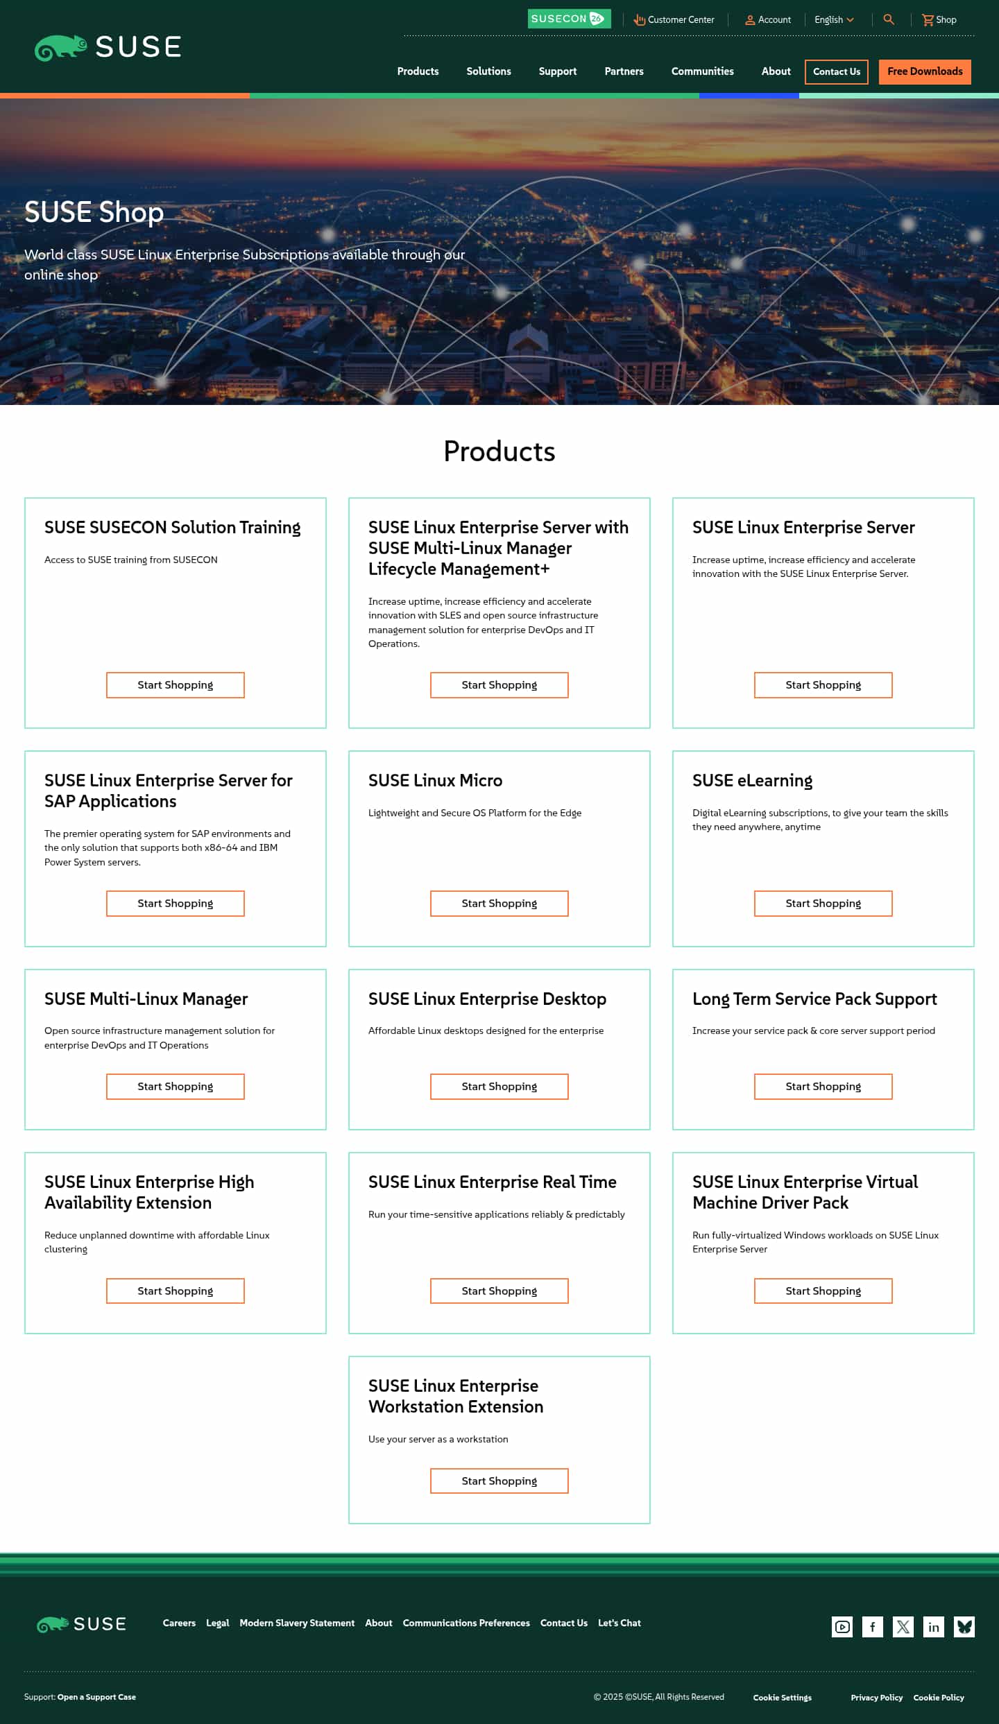
Task: Open the Shop cart icon
Action: coord(928,20)
